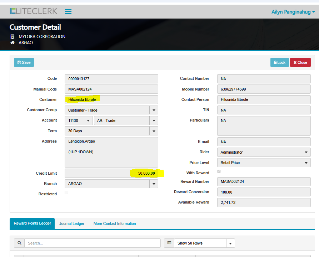The height and width of the screenshot is (257, 319).
Task: Click the table rows grid icon
Action: (x=169, y=243)
